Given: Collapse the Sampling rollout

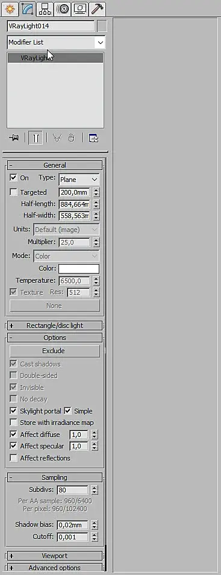Looking at the screenshot, I should [55, 477].
